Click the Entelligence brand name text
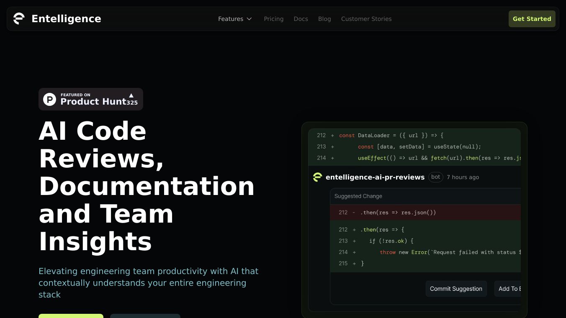Image resolution: width=566 pixels, height=318 pixels. click(x=66, y=19)
